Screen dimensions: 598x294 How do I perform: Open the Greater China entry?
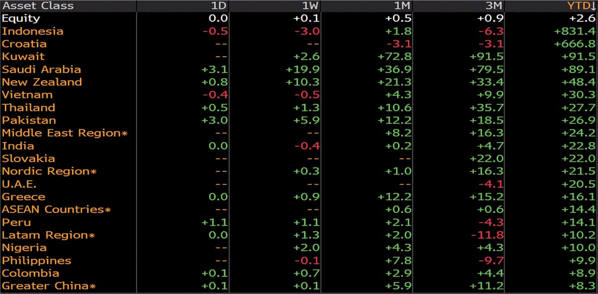48,286
